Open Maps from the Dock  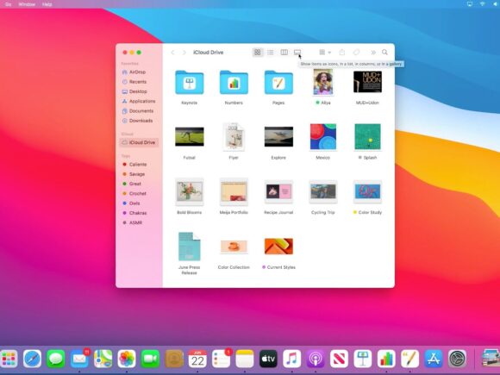[103, 359]
